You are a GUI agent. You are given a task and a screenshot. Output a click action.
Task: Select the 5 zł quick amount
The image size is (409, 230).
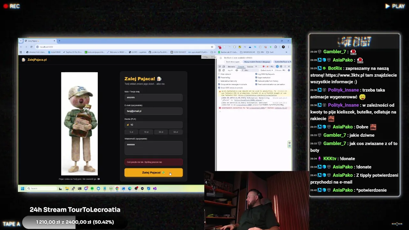pos(131,132)
